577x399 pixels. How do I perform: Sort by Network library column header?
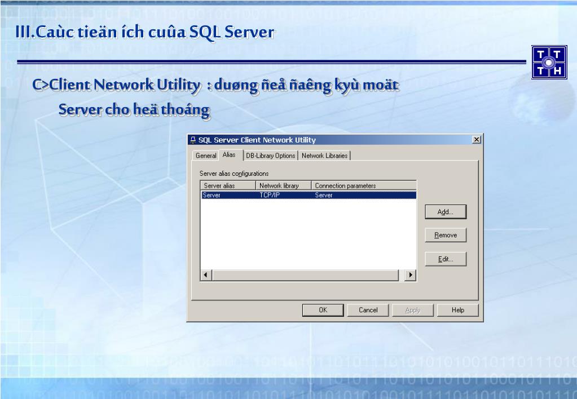283,185
